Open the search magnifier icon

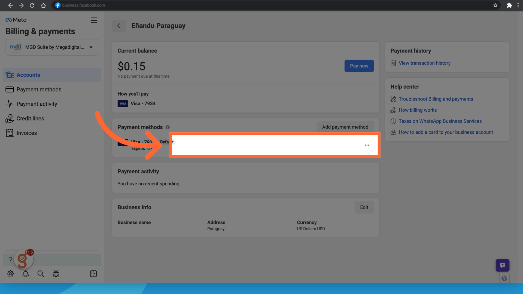click(41, 274)
